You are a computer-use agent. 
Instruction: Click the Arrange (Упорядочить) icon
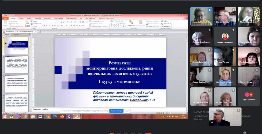coord(131,23)
